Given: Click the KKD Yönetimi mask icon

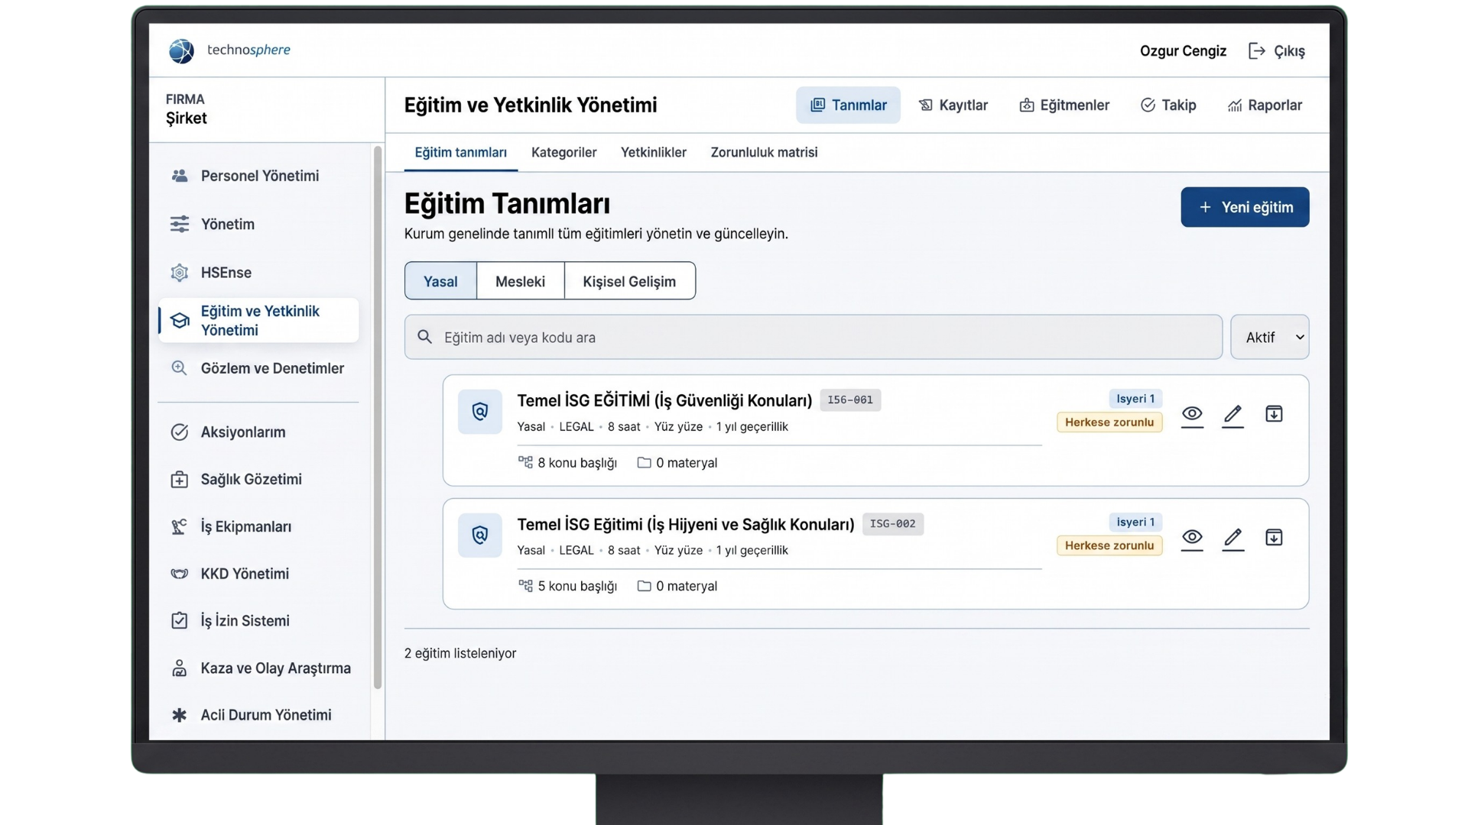Looking at the screenshot, I should [180, 574].
